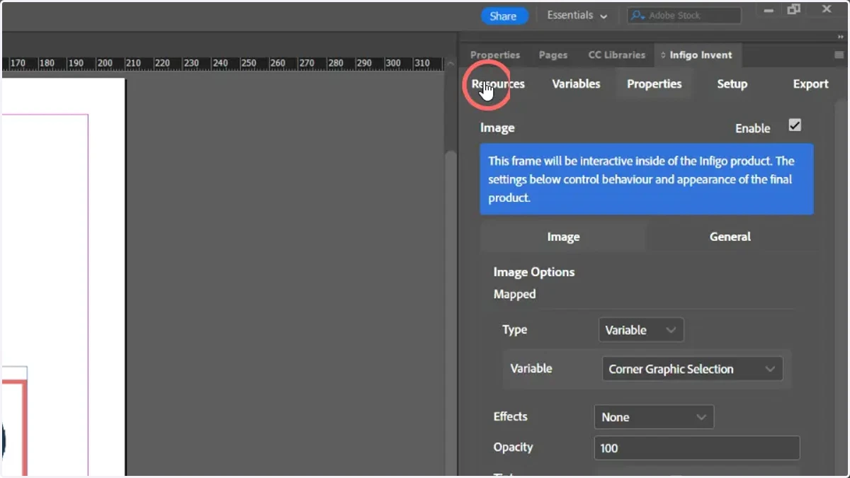Collapse the panel dock double-arrow icon

tap(840, 37)
